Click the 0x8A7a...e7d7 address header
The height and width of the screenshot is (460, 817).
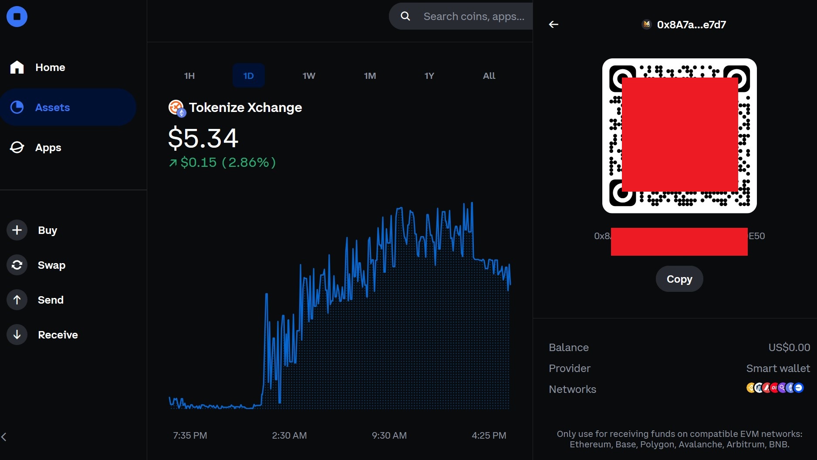tap(691, 25)
